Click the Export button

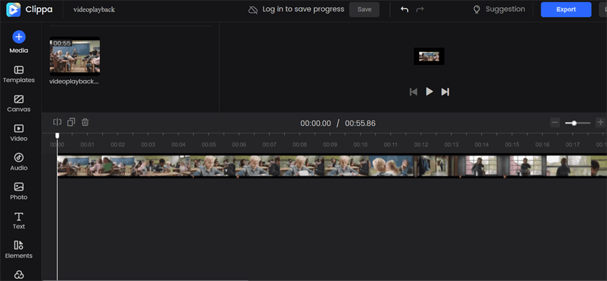[x=566, y=10]
